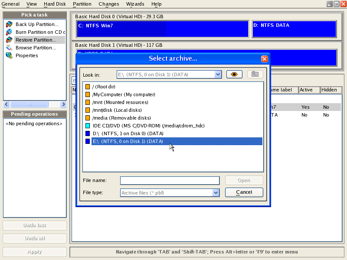Click right arrow of task list scrollbar
The width and height of the screenshot is (347, 260).
[63, 104]
